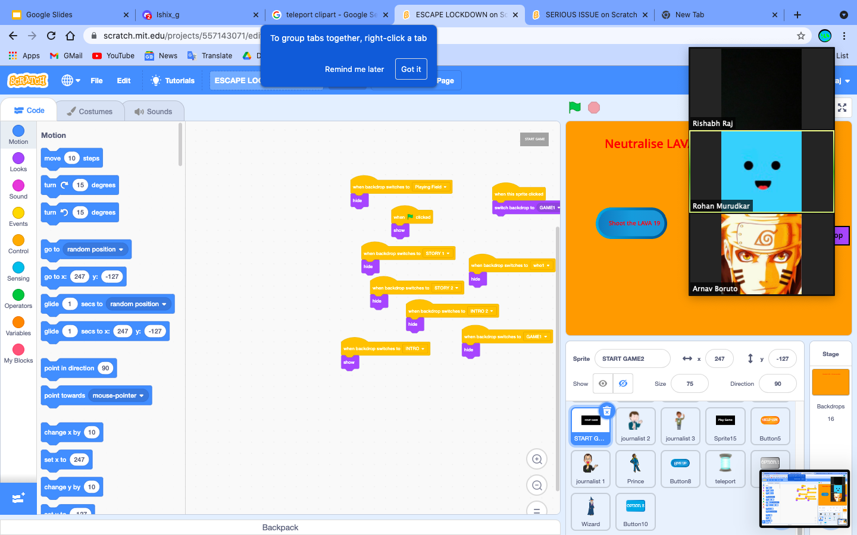Edit the sprite name field
Image resolution: width=857 pixels, height=535 pixels.
click(x=632, y=358)
